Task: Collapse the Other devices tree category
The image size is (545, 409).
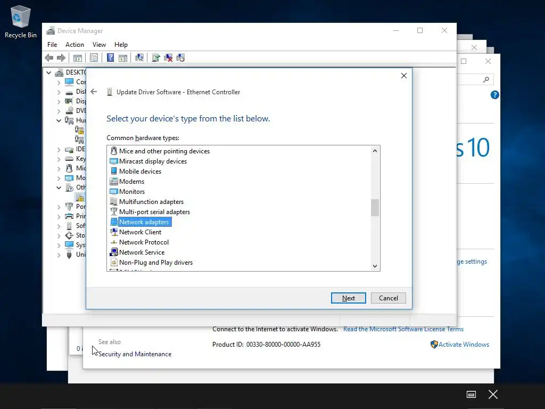Action: coord(59,188)
